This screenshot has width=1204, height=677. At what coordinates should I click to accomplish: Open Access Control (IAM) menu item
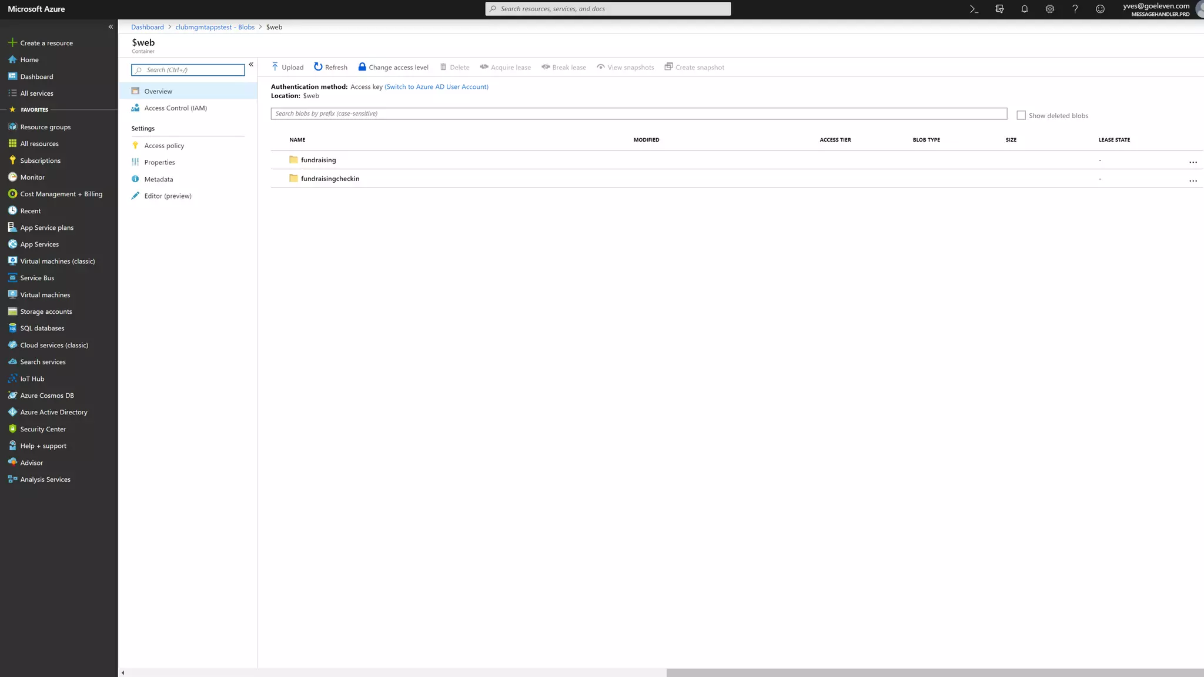[175, 108]
